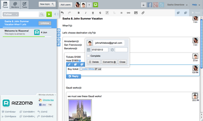This screenshot has width=203, height=121.
Task: Expand the Barcelona comment bubble
Action: pyautogui.click(x=76, y=49)
